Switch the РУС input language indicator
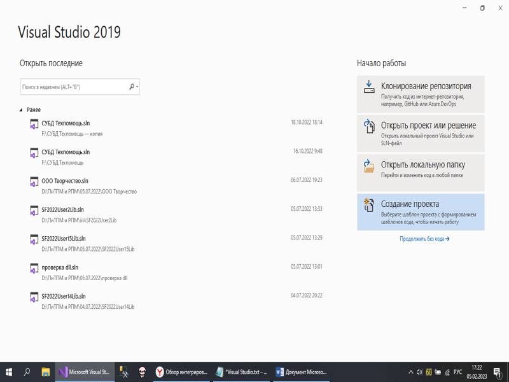 coord(457,372)
